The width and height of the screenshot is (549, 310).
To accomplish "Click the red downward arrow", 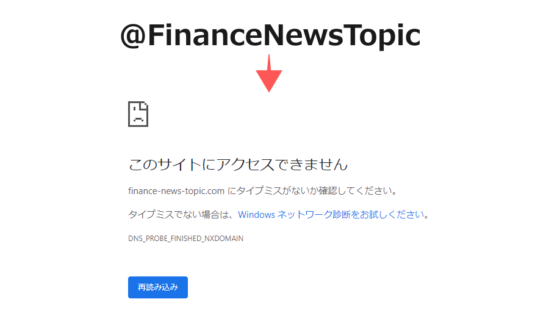I will [269, 73].
